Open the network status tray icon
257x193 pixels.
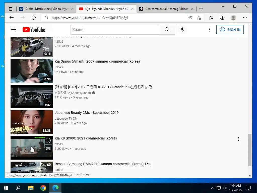[218, 188]
